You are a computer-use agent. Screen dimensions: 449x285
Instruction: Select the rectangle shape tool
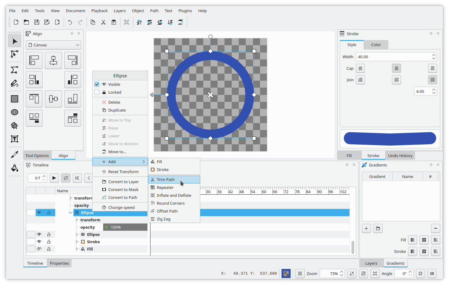coord(15,99)
